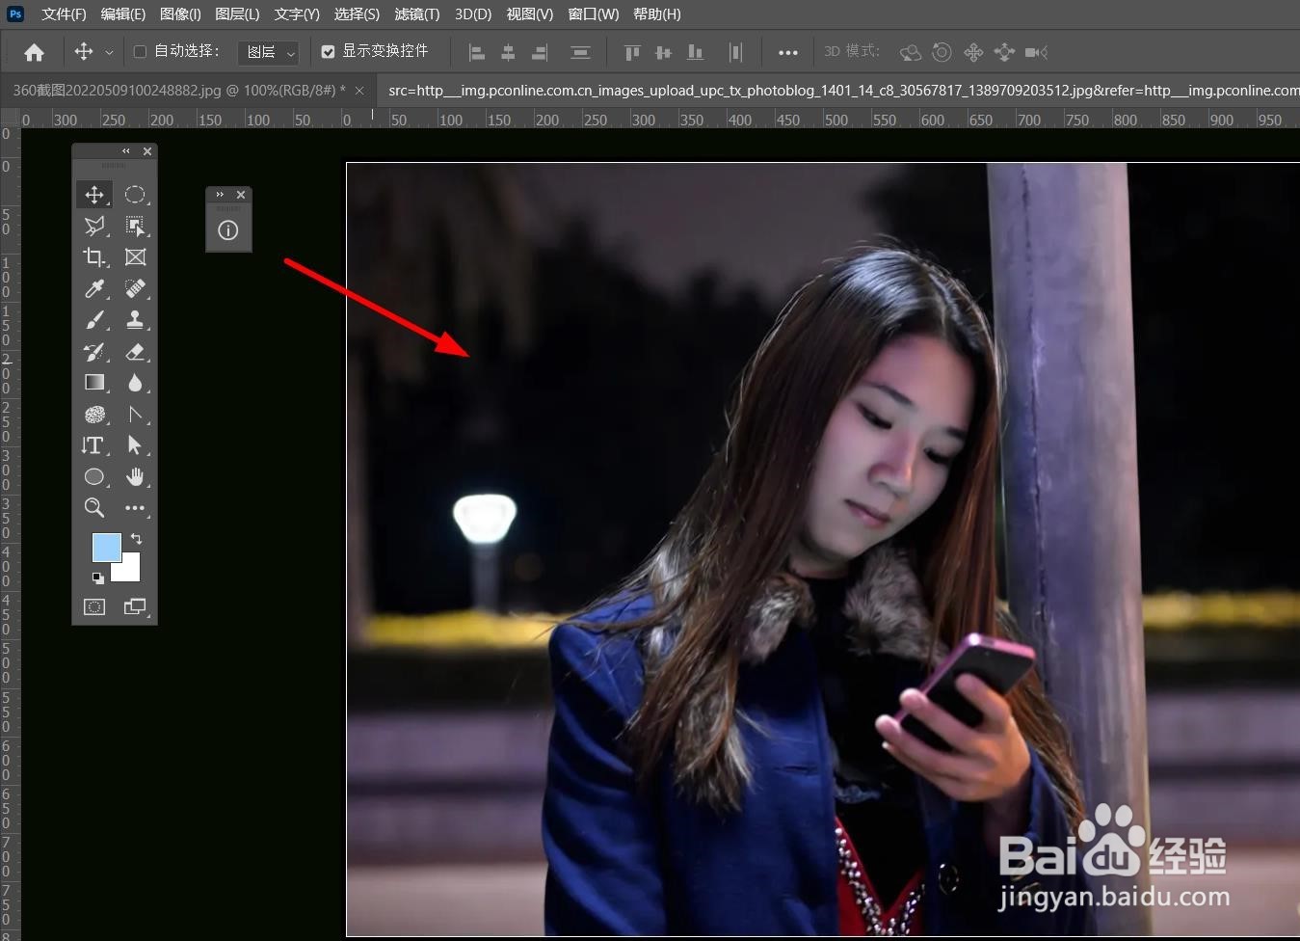Viewport: 1300px width, 941px height.
Task: Toggle Quick Mask mode
Action: [94, 606]
